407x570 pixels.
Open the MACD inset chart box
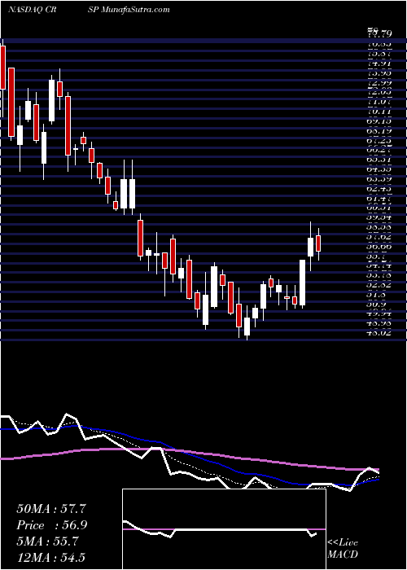[224, 529]
